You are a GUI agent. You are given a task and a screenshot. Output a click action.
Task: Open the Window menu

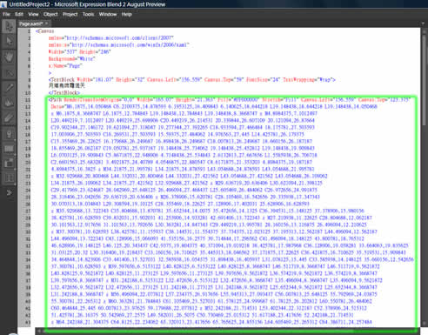[108, 14]
